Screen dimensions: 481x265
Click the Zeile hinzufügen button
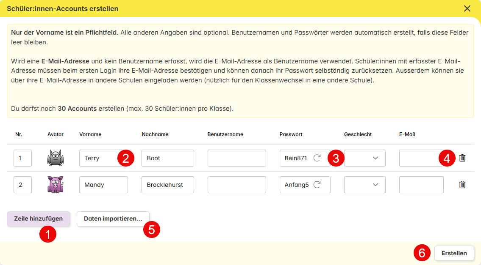click(x=38, y=219)
